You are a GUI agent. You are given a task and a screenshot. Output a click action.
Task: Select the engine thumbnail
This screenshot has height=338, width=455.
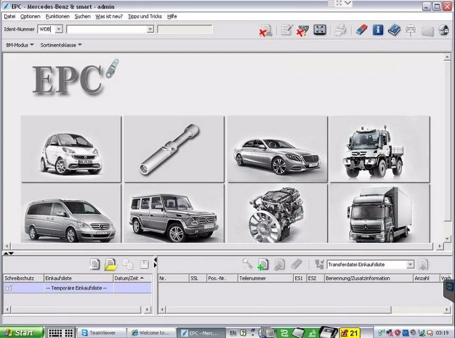click(277, 213)
